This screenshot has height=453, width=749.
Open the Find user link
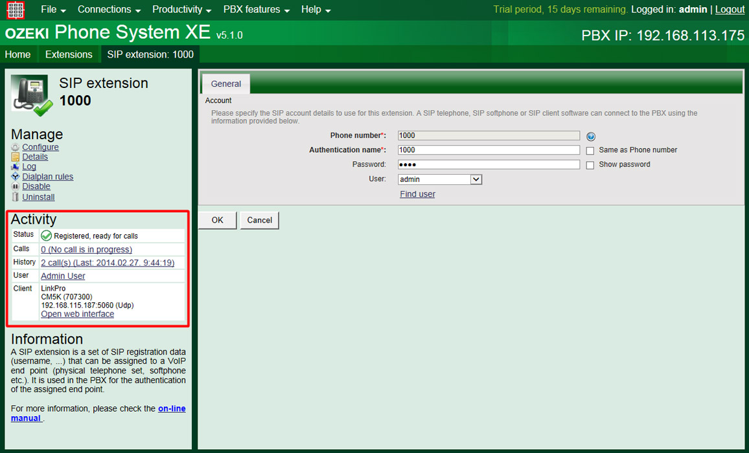[417, 193]
